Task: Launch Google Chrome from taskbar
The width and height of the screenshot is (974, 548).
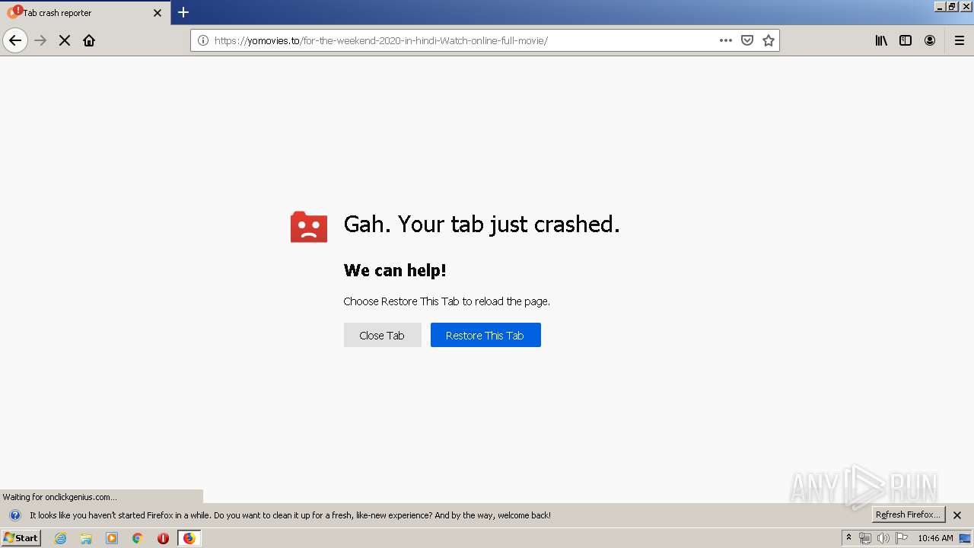Action: 138,538
